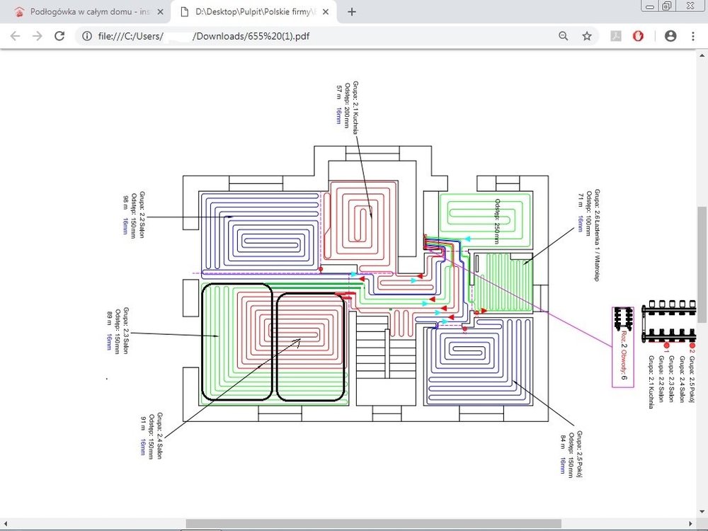Bookmark this page with the star icon
Image resolution: width=708 pixels, height=531 pixels.
click(587, 36)
